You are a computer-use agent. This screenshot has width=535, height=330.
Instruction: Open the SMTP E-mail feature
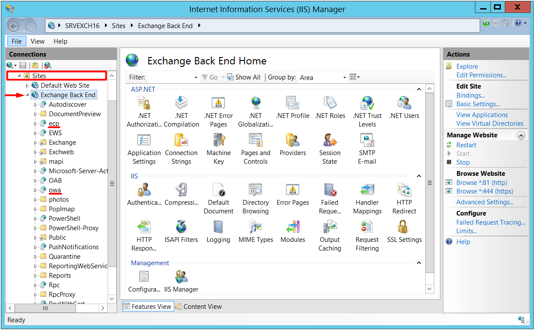click(367, 149)
